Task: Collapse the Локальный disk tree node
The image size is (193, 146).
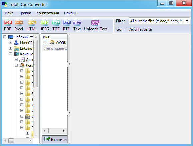Action: tap(16, 65)
